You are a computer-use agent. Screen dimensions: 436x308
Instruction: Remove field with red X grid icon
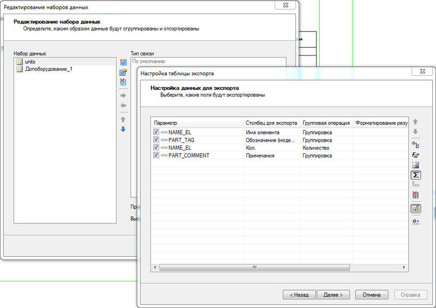415,195
